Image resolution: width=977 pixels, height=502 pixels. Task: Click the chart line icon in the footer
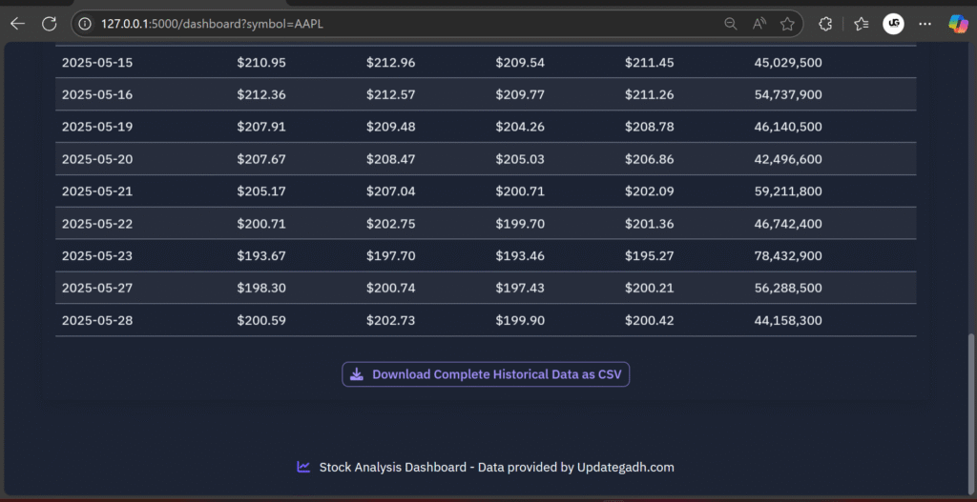coord(303,467)
